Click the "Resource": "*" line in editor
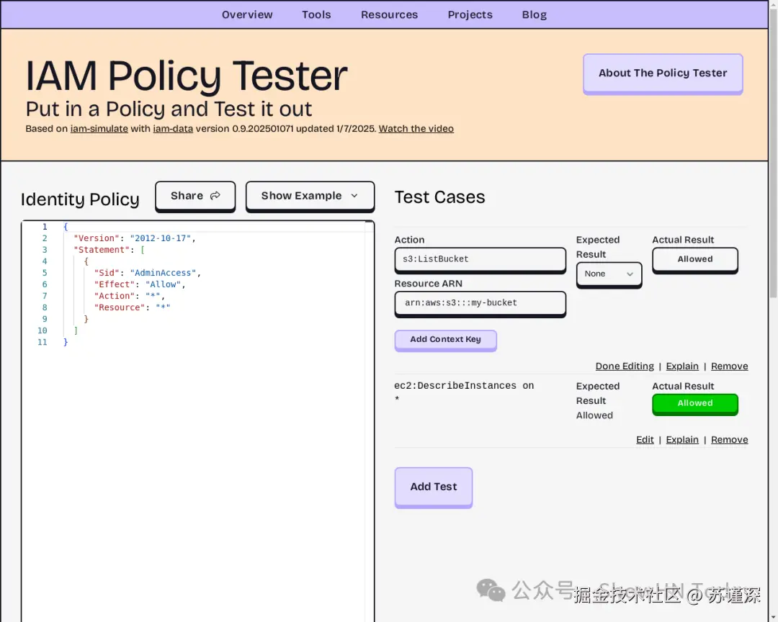This screenshot has width=778, height=622. [x=132, y=307]
